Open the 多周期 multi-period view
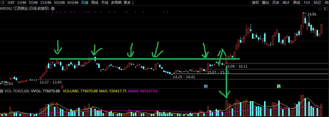This screenshot has width=329, height=117. (116, 3)
